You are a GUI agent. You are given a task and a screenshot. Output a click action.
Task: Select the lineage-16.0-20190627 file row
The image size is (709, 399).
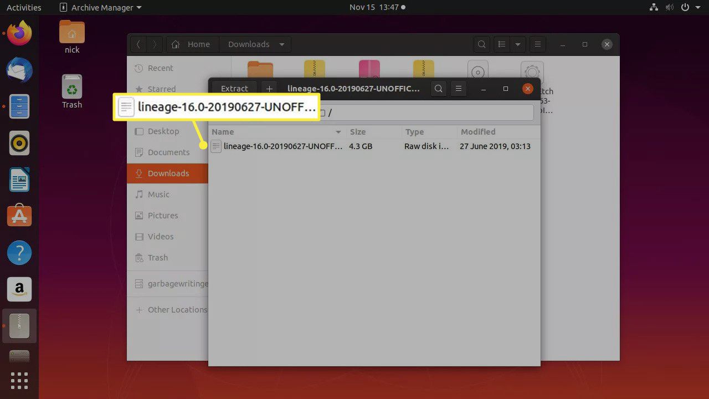pyautogui.click(x=374, y=146)
